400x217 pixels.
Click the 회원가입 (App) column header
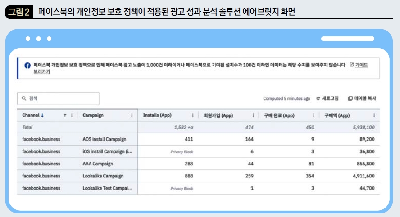tap(218, 115)
